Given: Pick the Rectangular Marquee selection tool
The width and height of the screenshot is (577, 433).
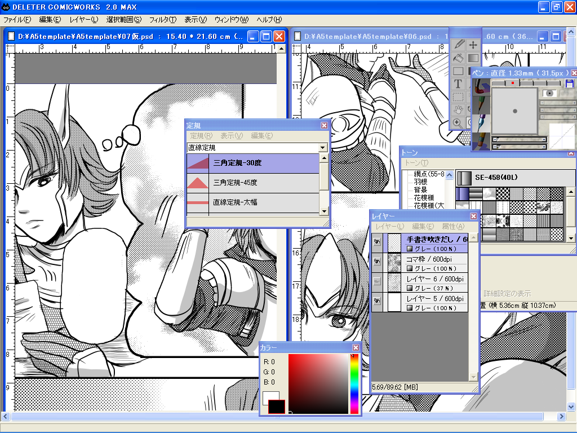Looking at the screenshot, I should point(459,97).
